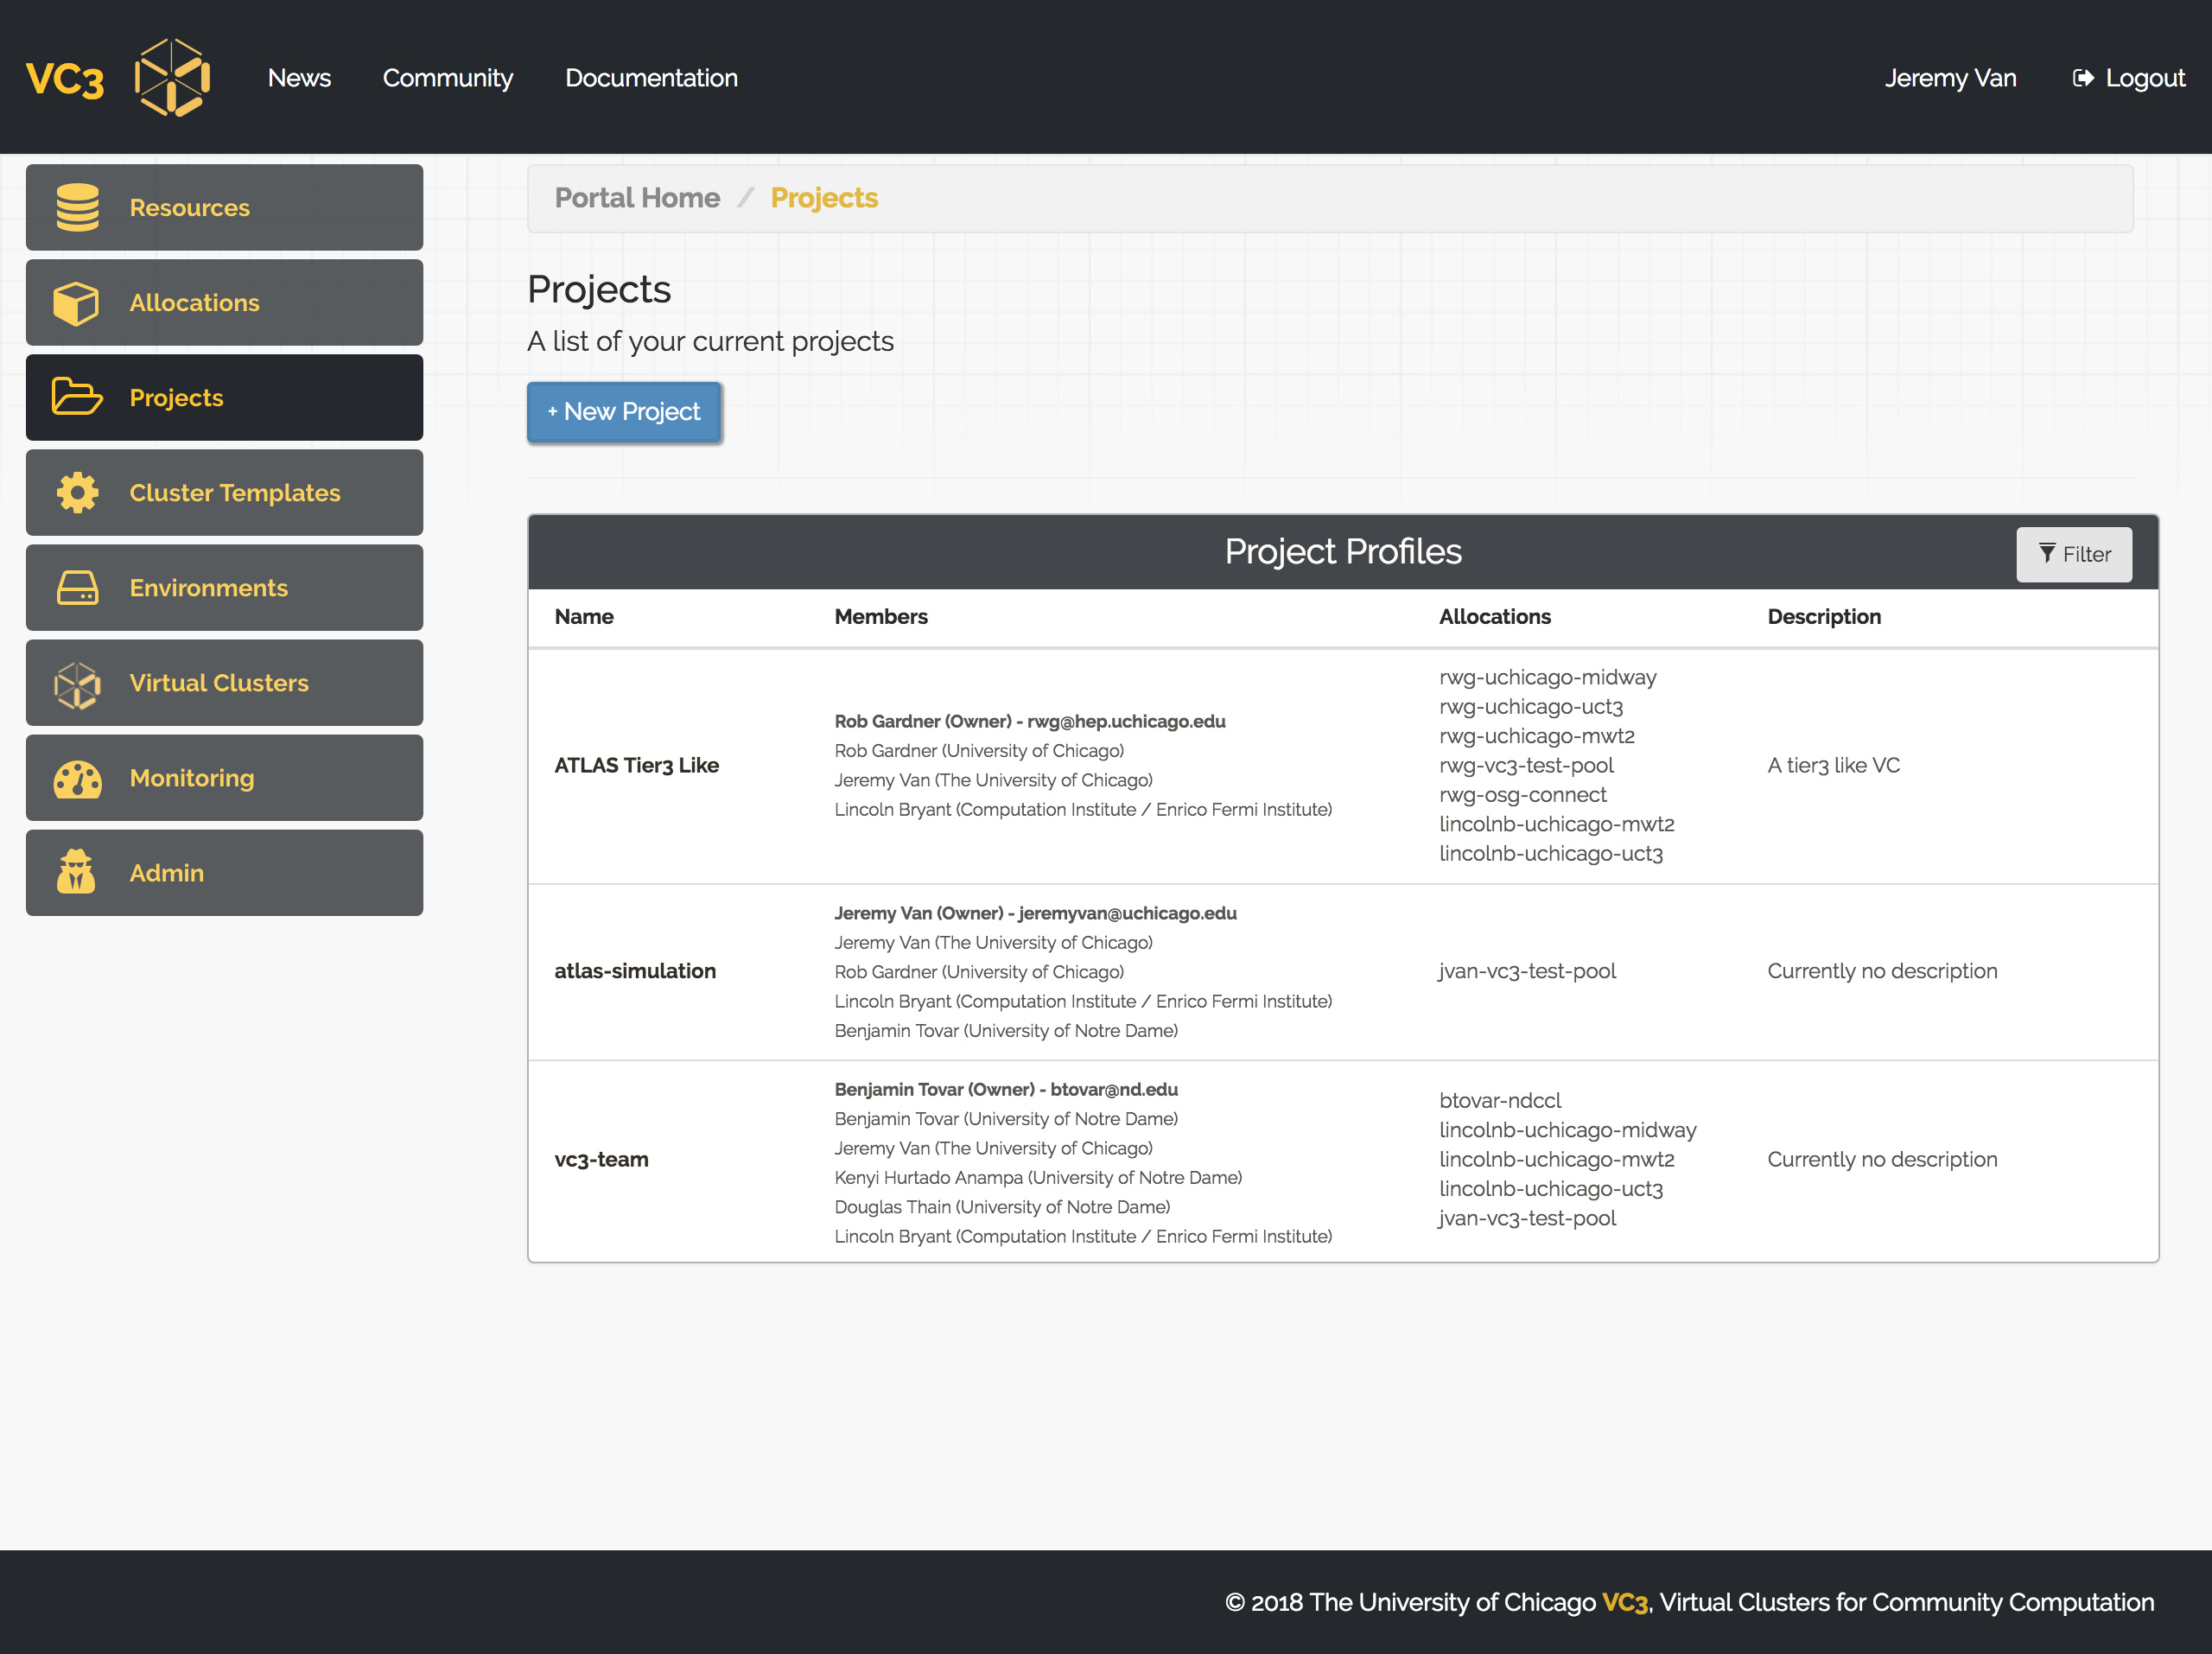
Task: Click the Monitoring gauge icon
Action: pos(77,780)
